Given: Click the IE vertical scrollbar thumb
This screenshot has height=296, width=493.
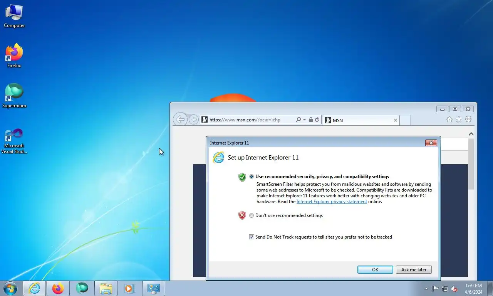Looking at the screenshot, I should 471,164.
